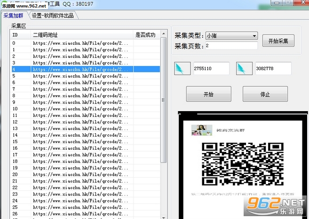Click the scroll up arrow of the list
The height and width of the screenshot is (219, 309).
click(164, 34)
